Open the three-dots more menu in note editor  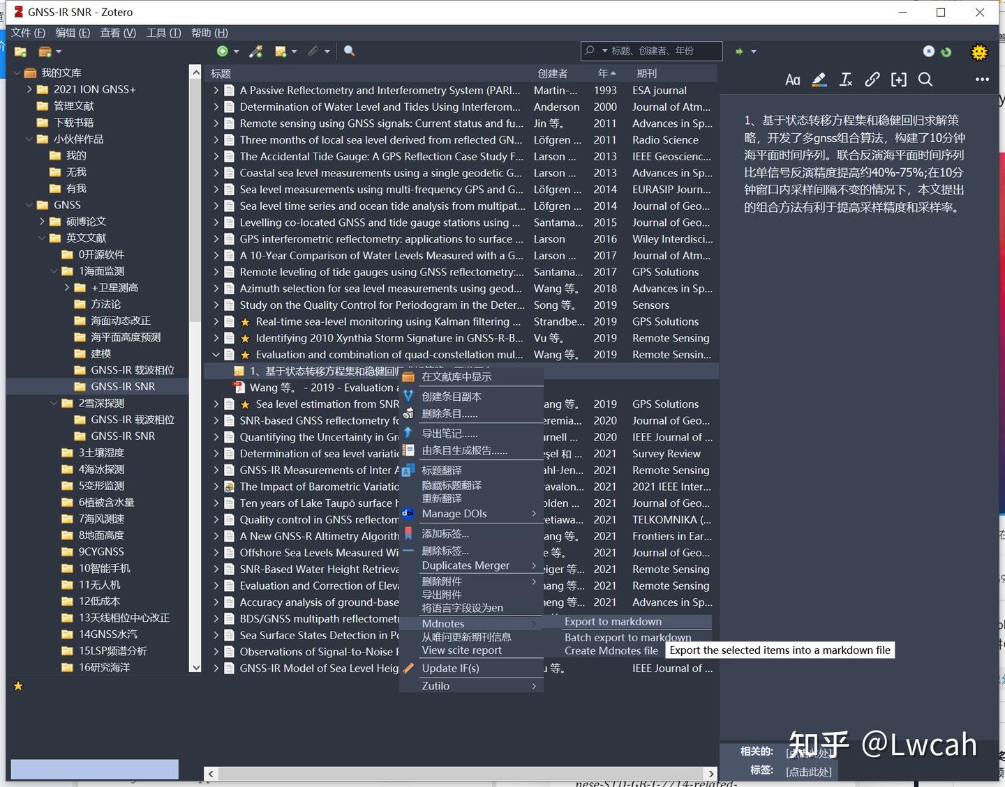click(982, 79)
